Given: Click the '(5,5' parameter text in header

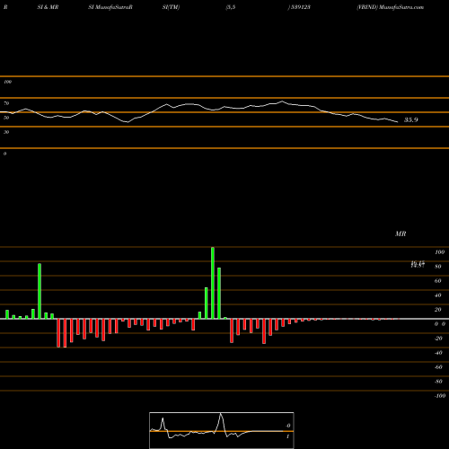Looking at the screenshot, I should pos(231,7).
